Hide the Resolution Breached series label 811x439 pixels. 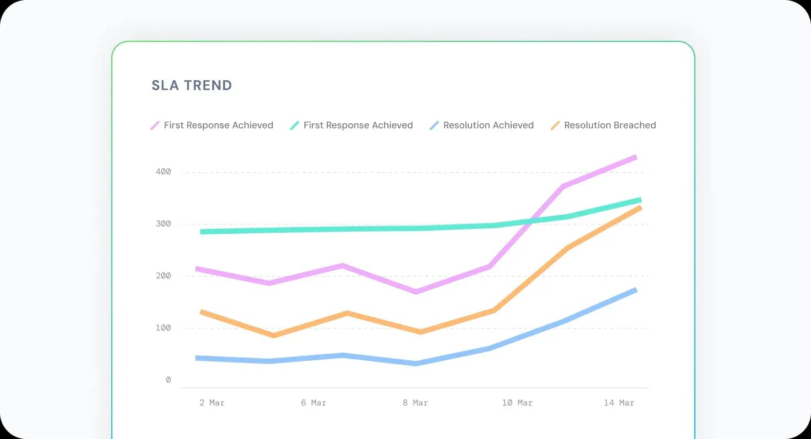click(x=610, y=125)
